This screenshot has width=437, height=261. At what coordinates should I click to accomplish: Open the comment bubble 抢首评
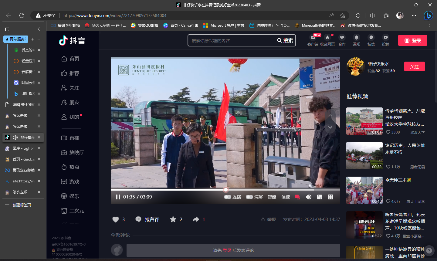pyautogui.click(x=147, y=219)
